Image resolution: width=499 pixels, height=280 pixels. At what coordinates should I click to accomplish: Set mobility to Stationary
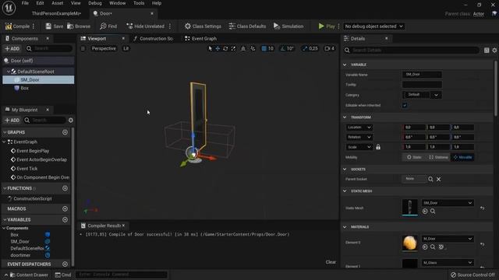pos(438,157)
